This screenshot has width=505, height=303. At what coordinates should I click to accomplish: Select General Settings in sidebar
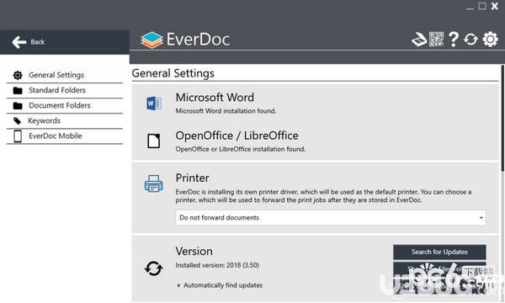tap(65, 75)
